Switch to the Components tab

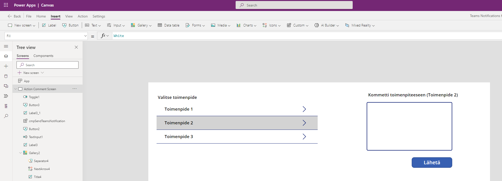[43, 56]
